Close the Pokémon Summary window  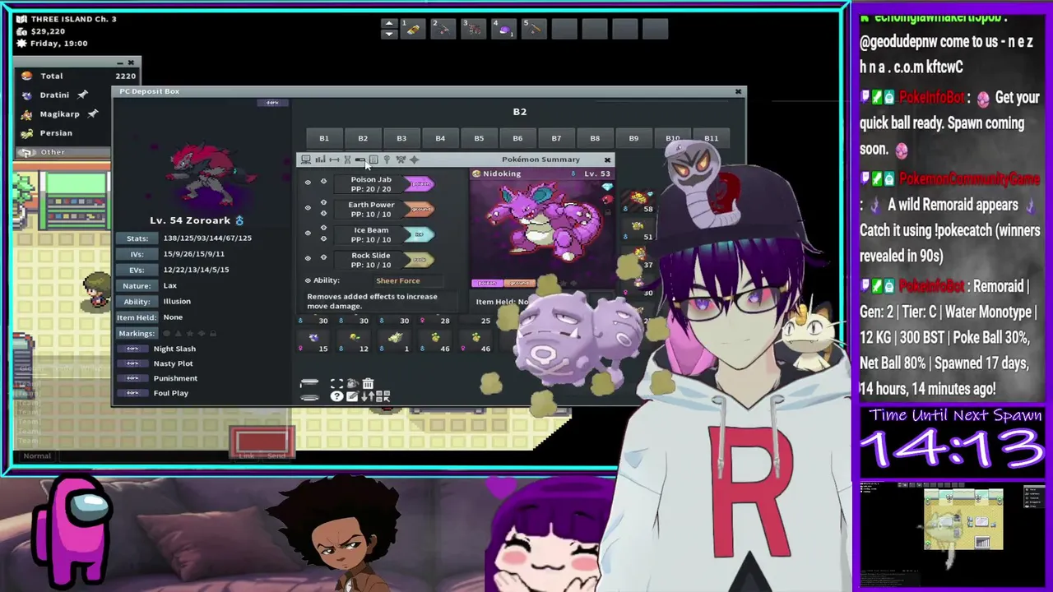coord(607,160)
